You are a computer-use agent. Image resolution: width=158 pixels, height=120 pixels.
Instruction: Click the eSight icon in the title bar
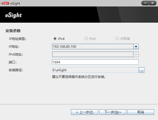tap(5, 3)
